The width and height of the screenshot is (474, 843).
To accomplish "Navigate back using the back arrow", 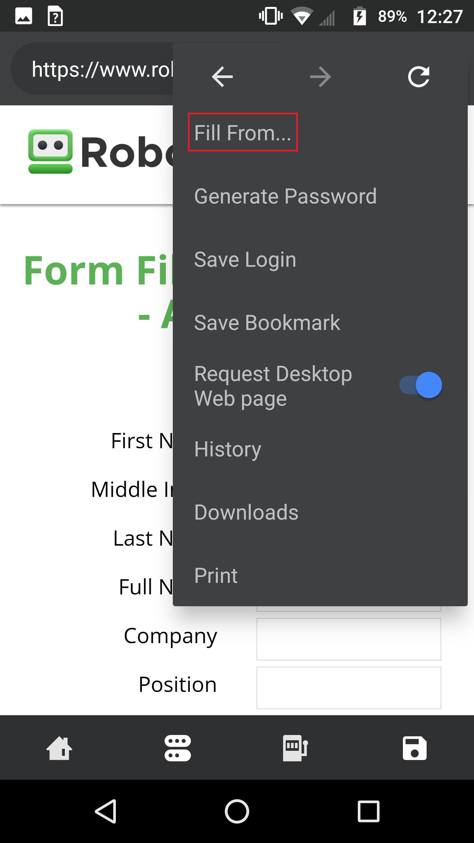I will pos(222,76).
